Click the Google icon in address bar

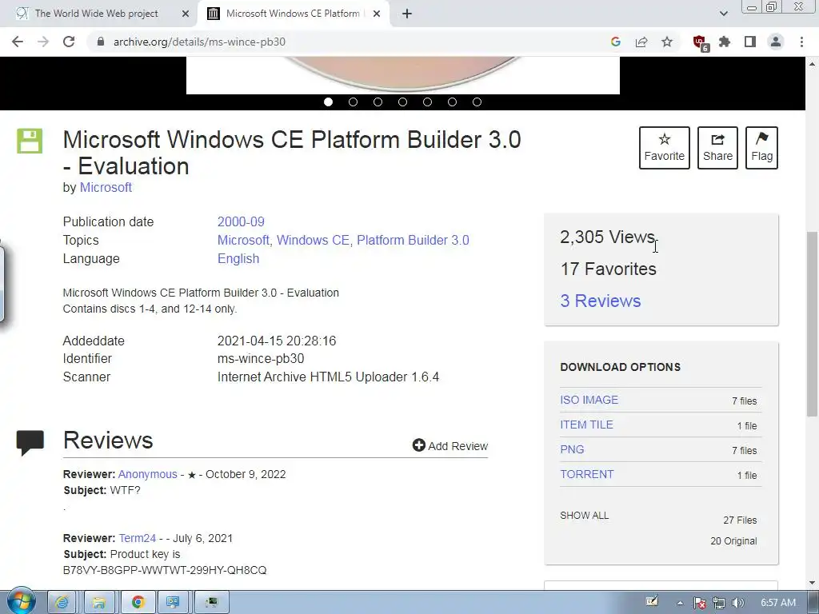(616, 42)
